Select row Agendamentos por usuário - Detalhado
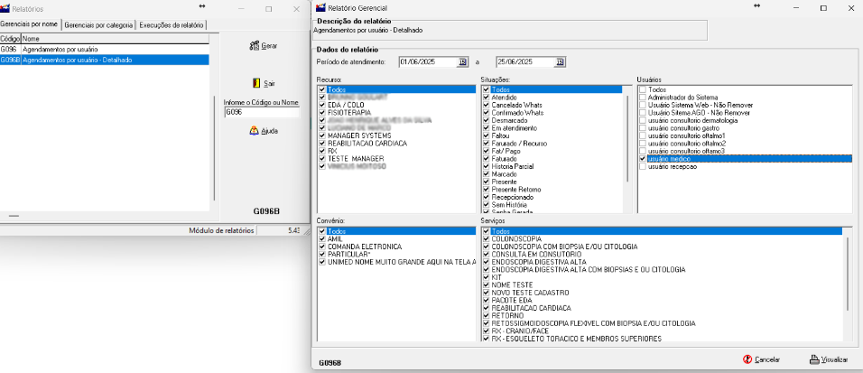The height and width of the screenshot is (373, 863). pyautogui.click(x=105, y=60)
